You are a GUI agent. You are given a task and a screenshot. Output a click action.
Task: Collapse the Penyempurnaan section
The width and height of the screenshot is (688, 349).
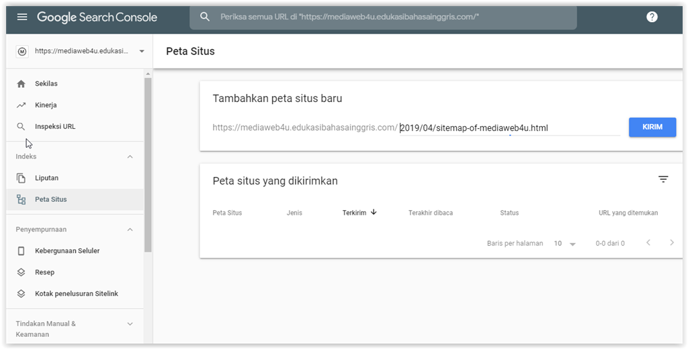pos(130,230)
